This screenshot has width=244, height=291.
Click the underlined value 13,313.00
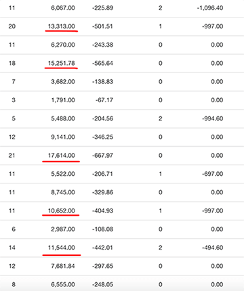point(61,26)
